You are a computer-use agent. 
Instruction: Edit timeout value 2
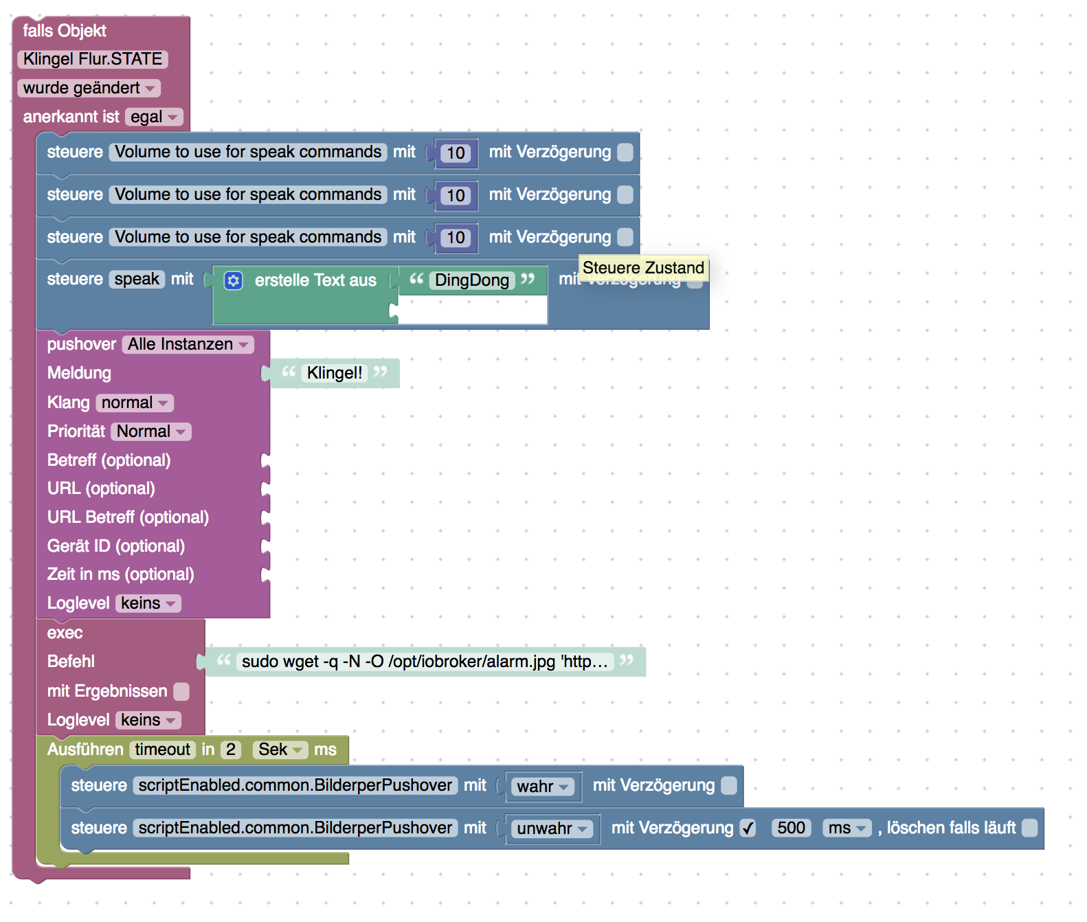[231, 750]
